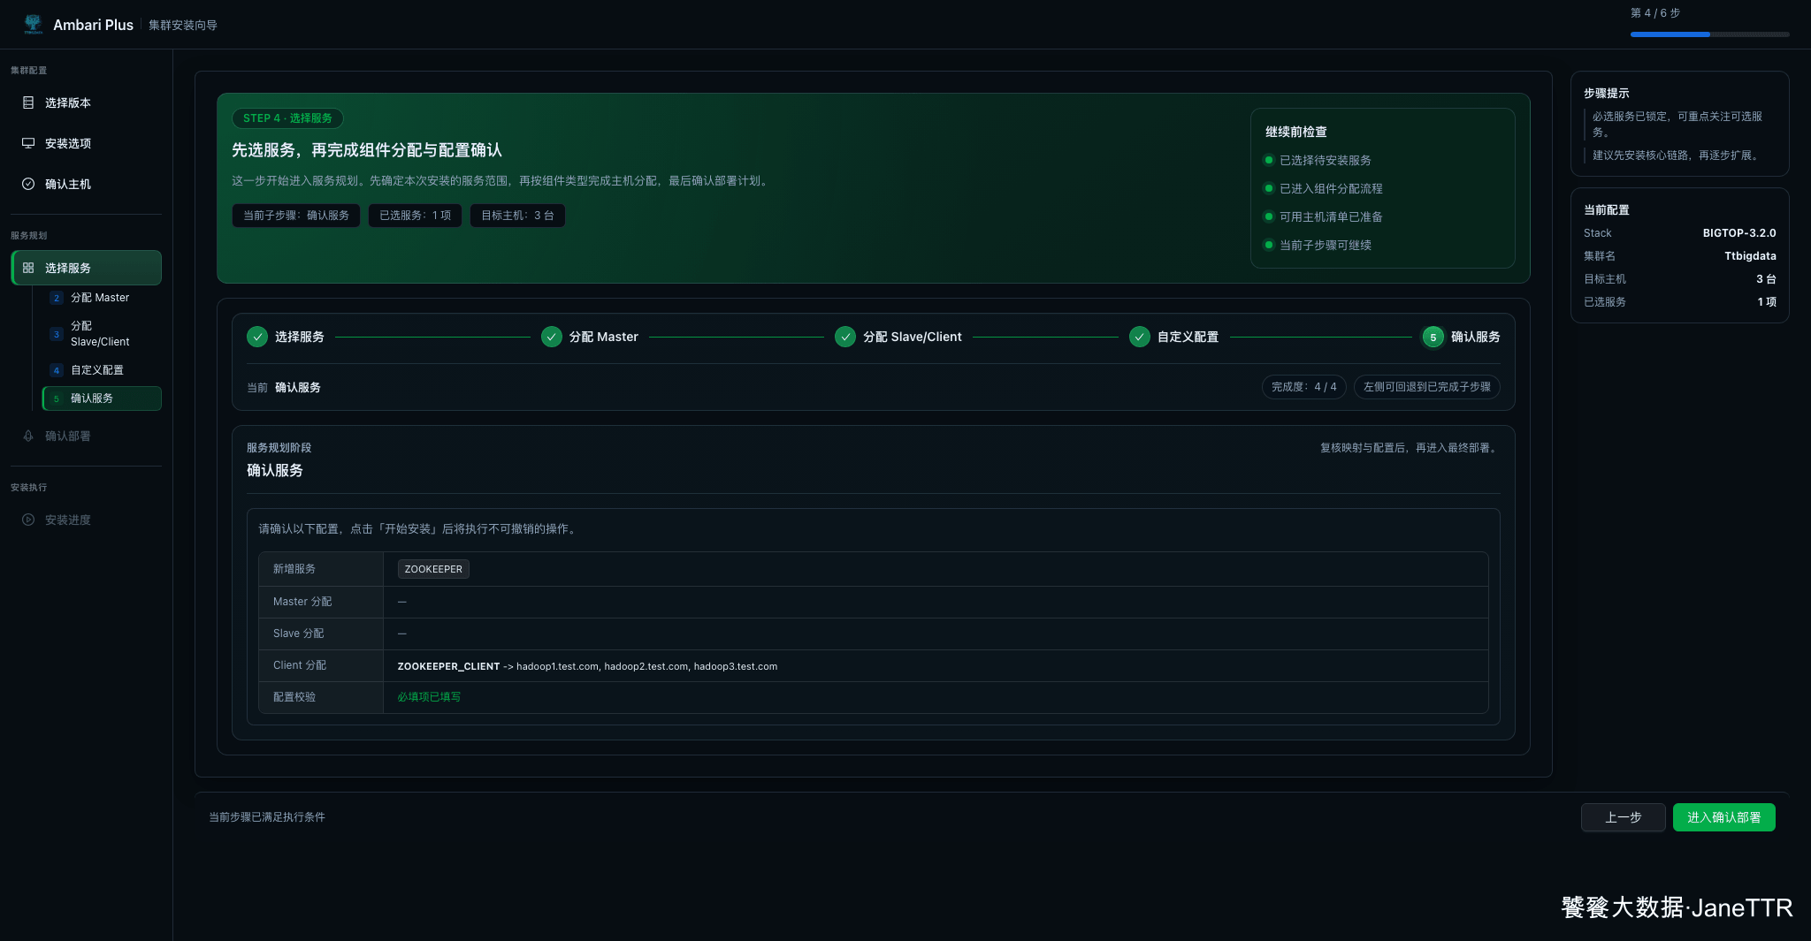
Task: Open 安装选项 in the sidebar
Action: [x=86, y=143]
